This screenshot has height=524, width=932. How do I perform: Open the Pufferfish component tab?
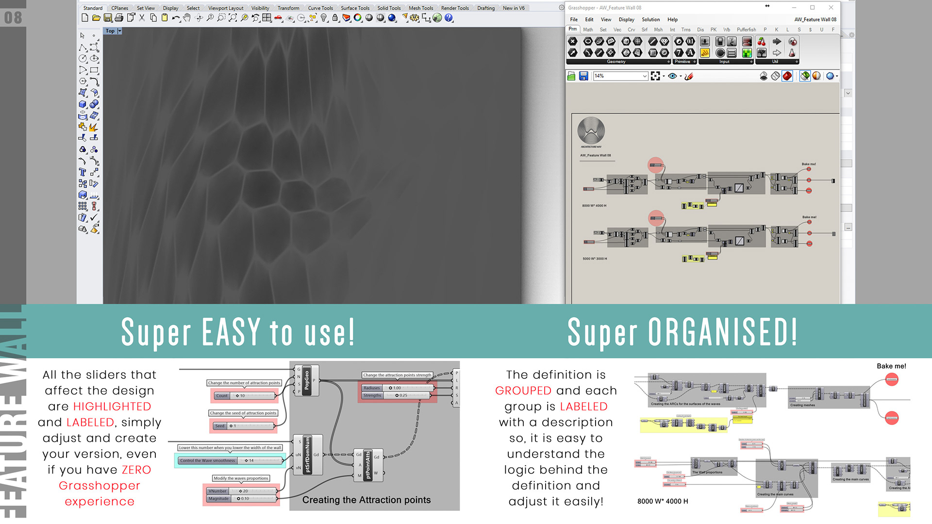pos(746,30)
